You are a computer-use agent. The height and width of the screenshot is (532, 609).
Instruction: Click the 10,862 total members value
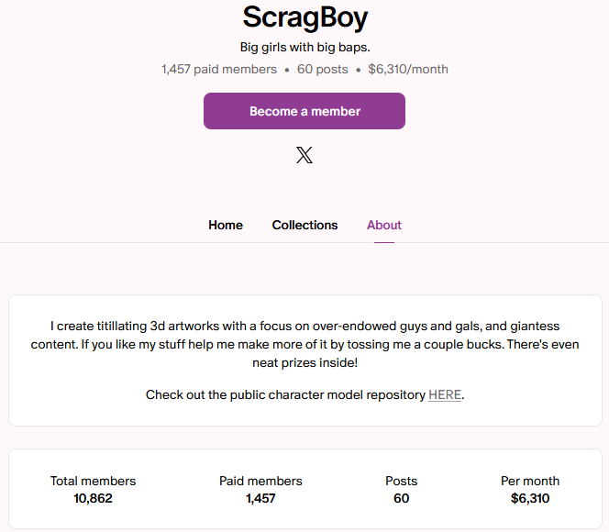(93, 499)
